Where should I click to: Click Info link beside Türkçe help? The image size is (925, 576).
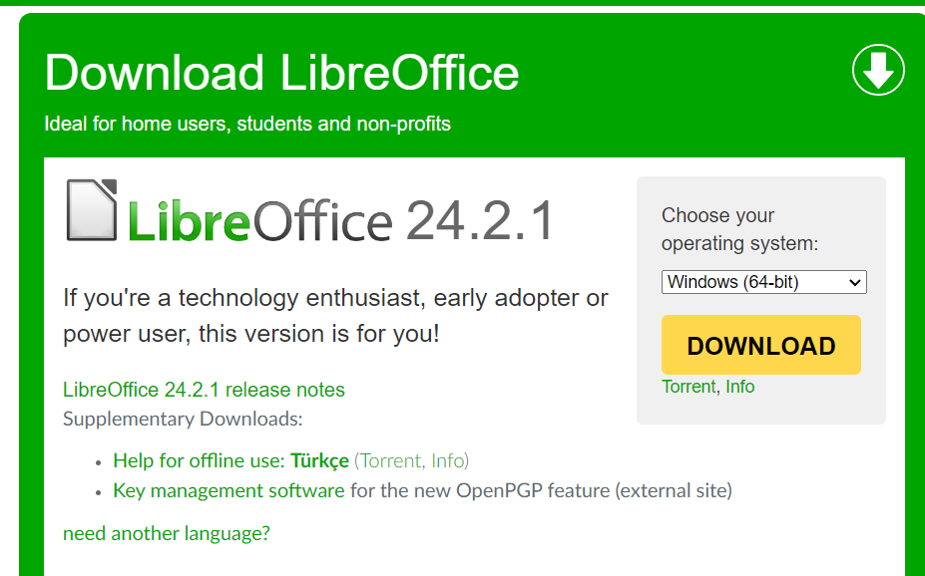click(x=447, y=460)
